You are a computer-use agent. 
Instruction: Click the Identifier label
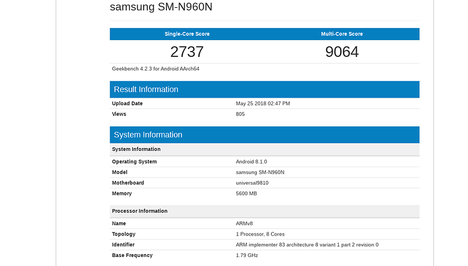[123, 244]
